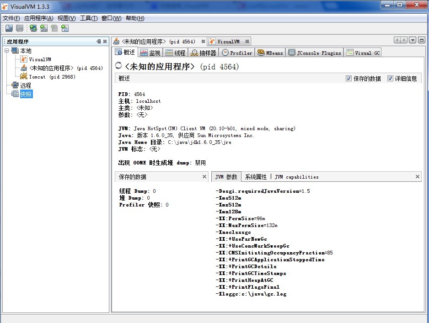Minimize the 应用程序 side panel
Screen dimensions: 429x323
coord(98,41)
